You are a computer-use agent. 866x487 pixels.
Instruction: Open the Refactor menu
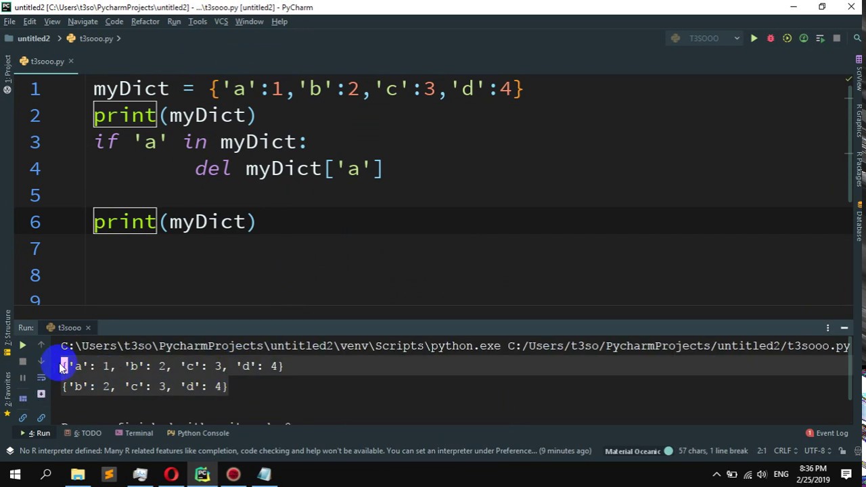[145, 22]
